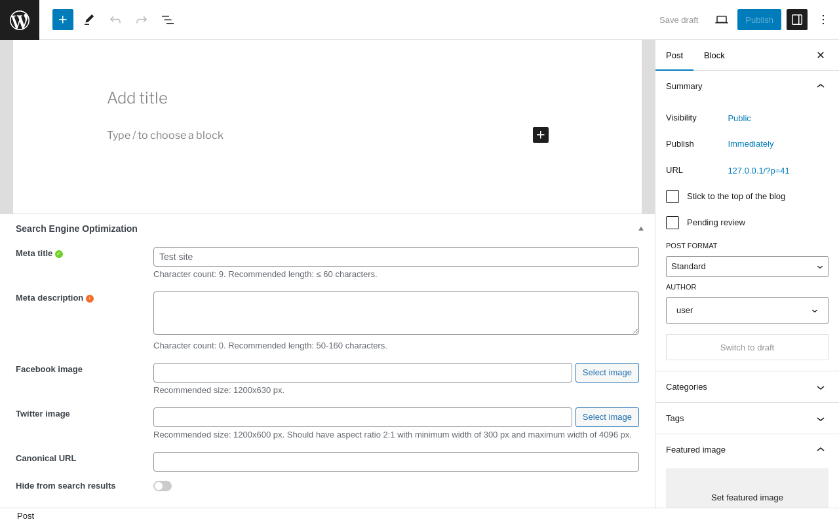Image resolution: width=839 pixels, height=524 pixels.
Task: Open the three-dot Options menu
Action: coord(823,20)
